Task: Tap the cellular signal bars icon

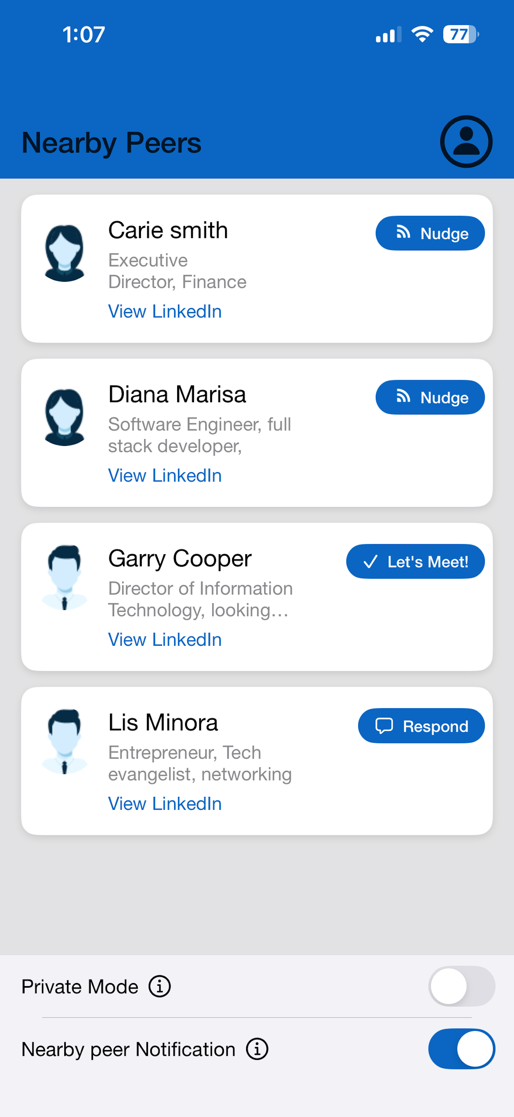Action: pos(388,34)
